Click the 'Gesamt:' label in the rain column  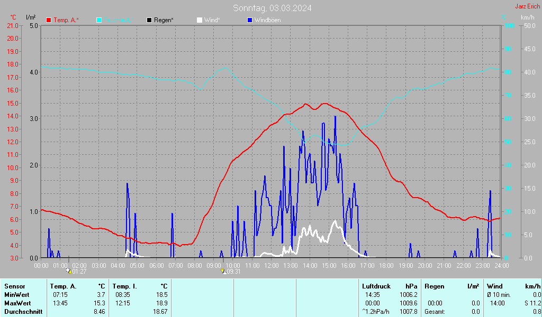pyautogui.click(x=435, y=312)
